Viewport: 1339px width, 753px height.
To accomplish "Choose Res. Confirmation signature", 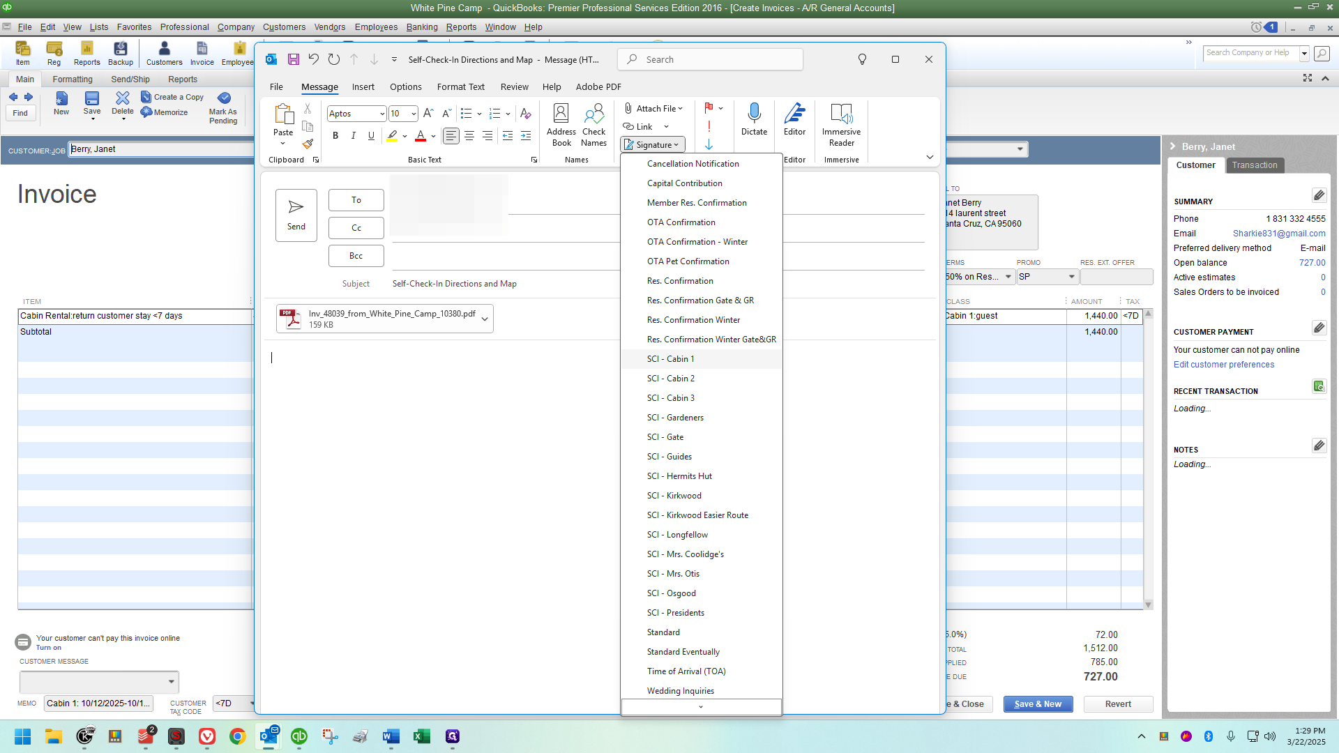I will [701, 281].
